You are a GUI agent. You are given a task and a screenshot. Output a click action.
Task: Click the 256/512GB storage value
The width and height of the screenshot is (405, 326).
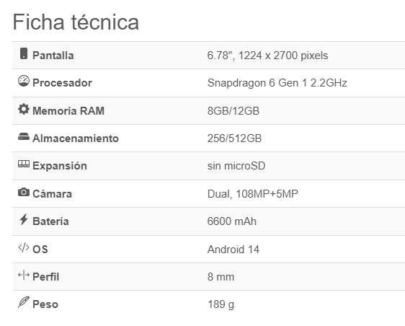[234, 138]
